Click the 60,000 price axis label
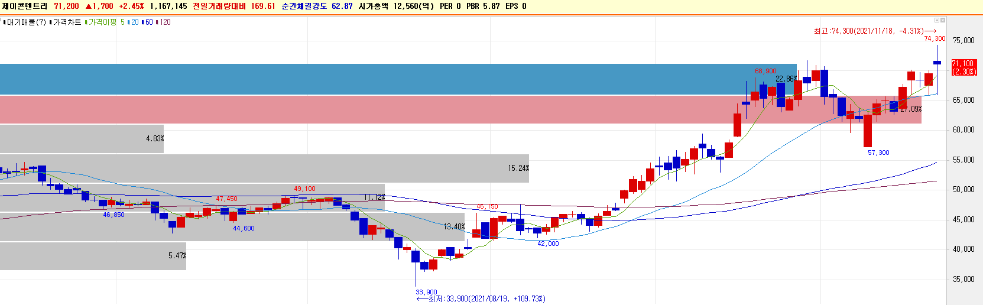The image size is (983, 305). coord(963,129)
